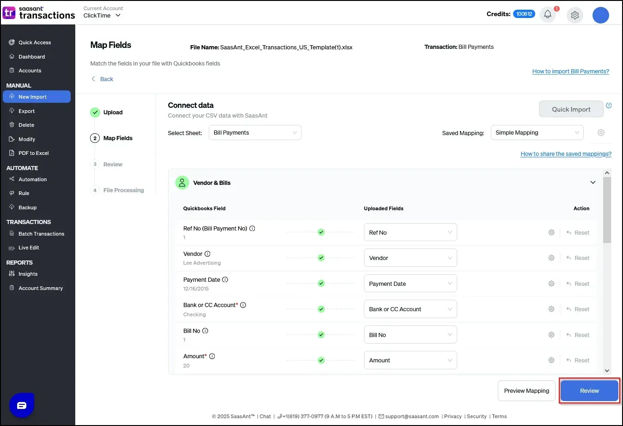Open Saved Mapping settings gear icon
Image resolution: width=623 pixels, height=426 pixels.
tap(601, 133)
